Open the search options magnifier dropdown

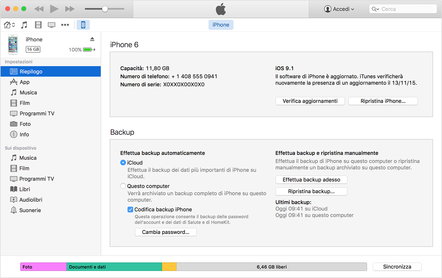[x=375, y=9]
